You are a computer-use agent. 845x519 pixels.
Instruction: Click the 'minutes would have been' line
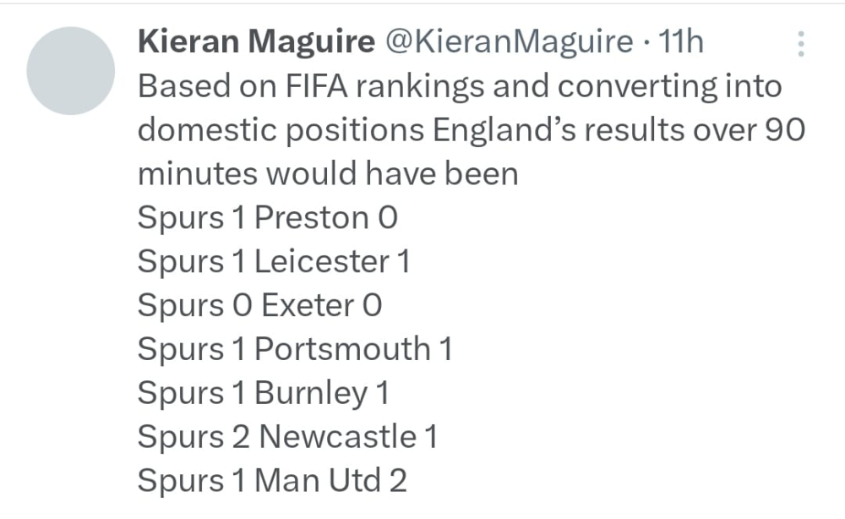coord(328,174)
